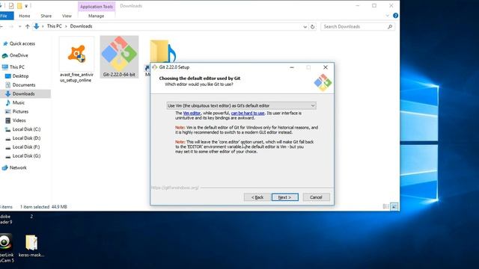Screen dimensions: 479x269
Task: Click the Downloads arrow icon in address bar
Action: click(37, 26)
